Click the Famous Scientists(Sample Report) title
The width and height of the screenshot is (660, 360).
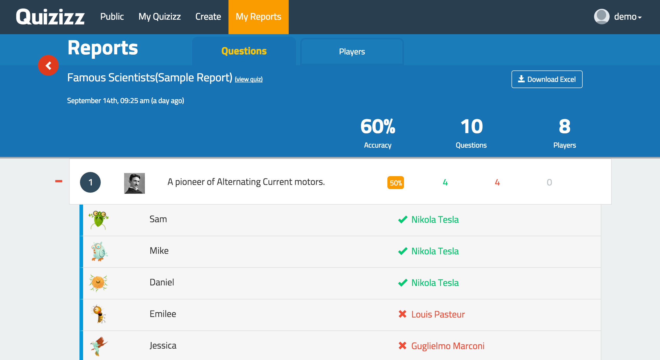tap(150, 78)
